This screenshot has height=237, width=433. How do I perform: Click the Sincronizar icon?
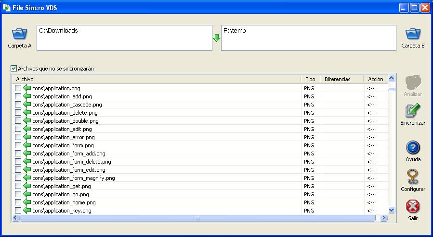[413, 111]
